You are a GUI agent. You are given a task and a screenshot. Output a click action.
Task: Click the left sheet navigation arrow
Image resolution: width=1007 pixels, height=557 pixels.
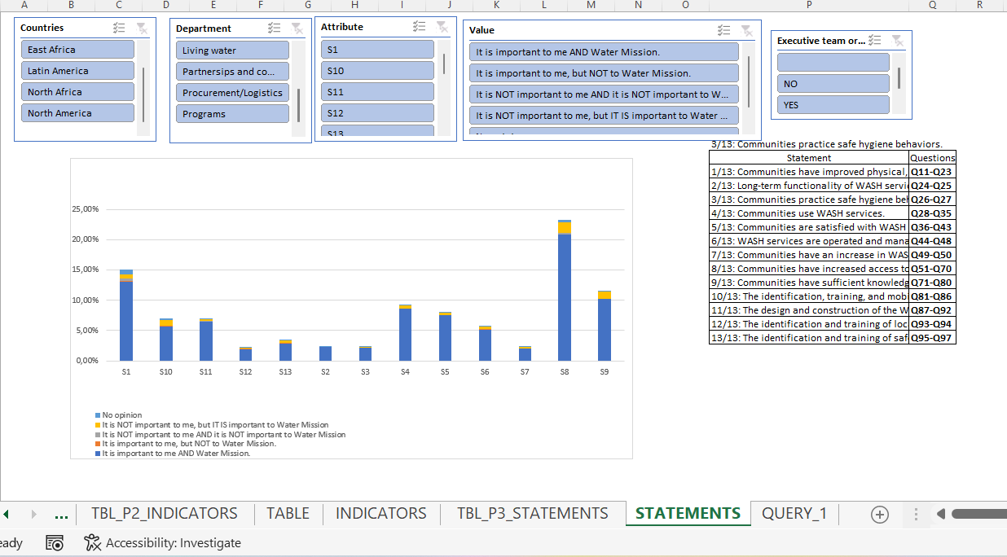[x=7, y=514]
